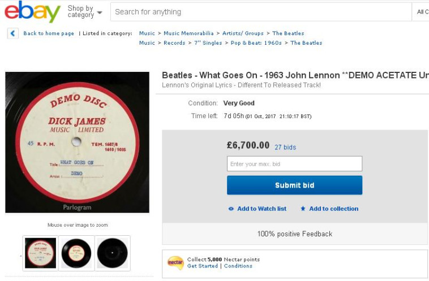429x281 pixels.
Task: Select the 7" Singles breadcrumb
Action: pyautogui.click(x=208, y=43)
